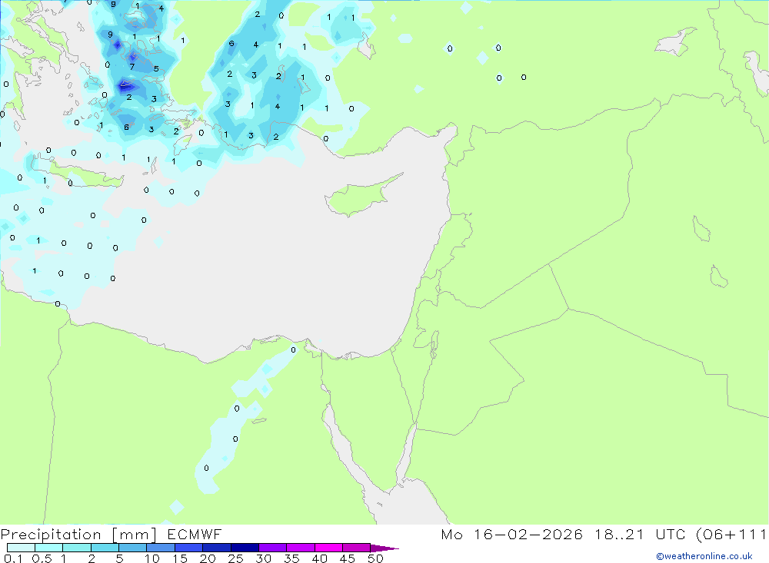This screenshot has height=563, width=769.
Task: Click the '20' legend scale value
Action: (208, 558)
